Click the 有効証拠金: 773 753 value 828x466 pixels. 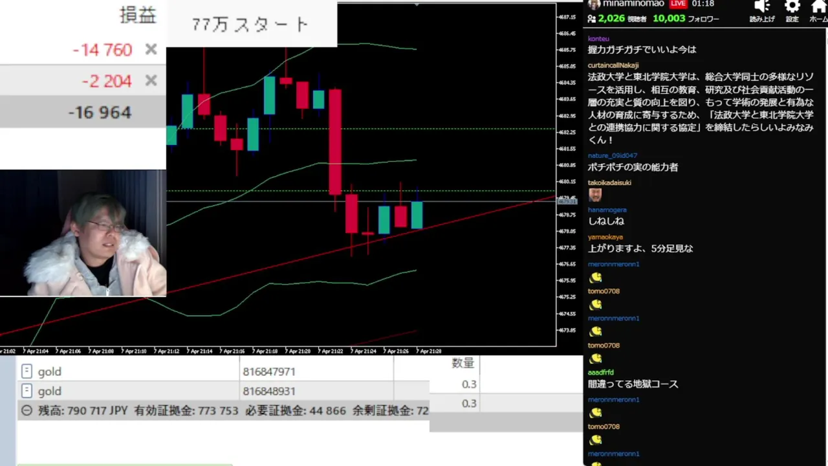[x=186, y=410]
